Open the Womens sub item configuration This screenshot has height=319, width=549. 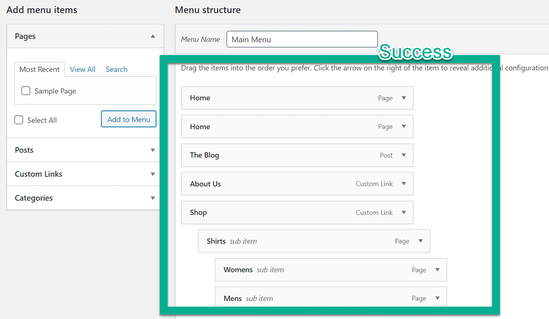pyautogui.click(x=437, y=270)
